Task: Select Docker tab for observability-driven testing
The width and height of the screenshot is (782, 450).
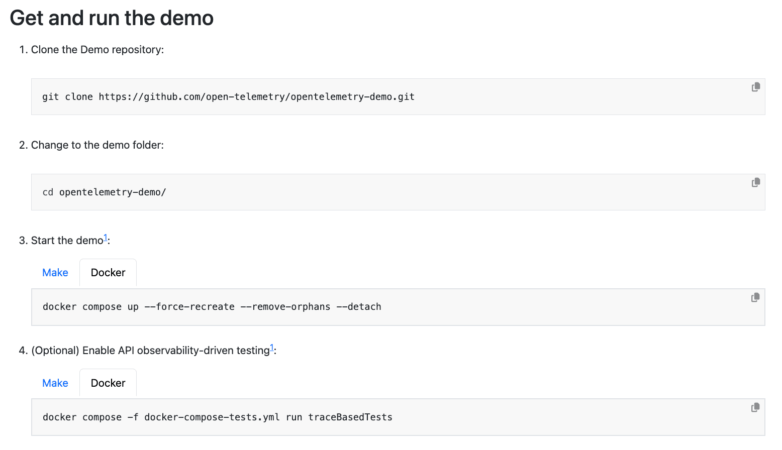Action: pos(108,383)
